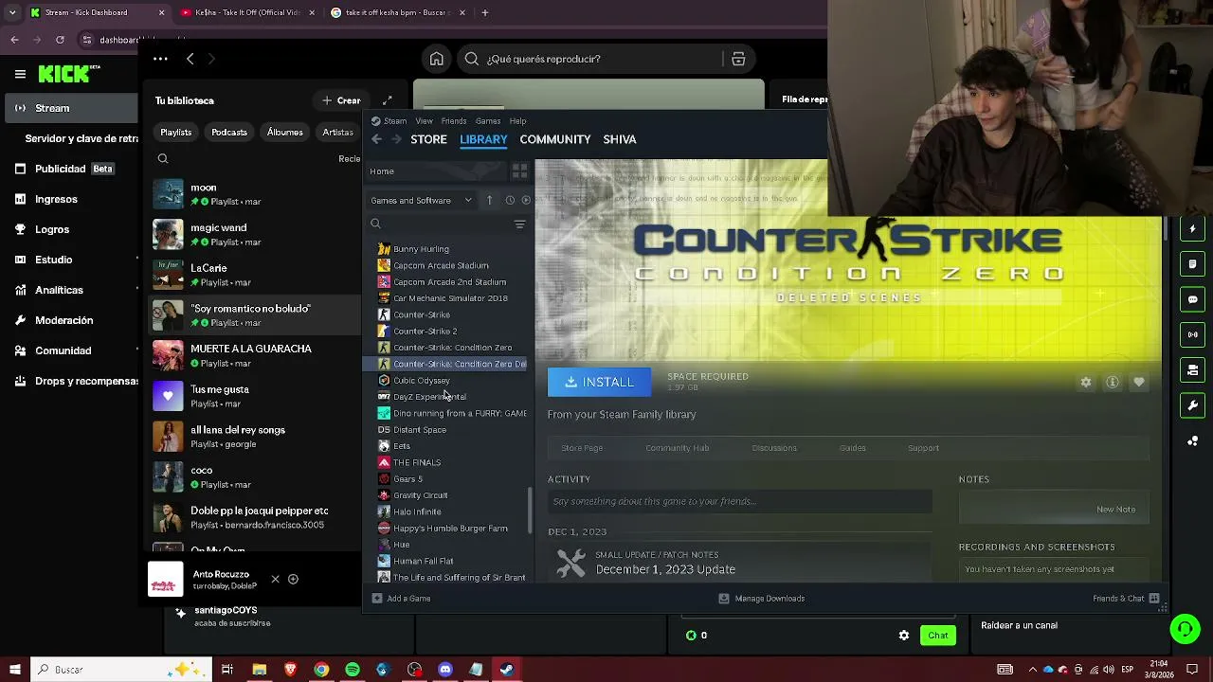
Task: Open the chat bubble icon in Kick sidebar
Action: click(1193, 299)
